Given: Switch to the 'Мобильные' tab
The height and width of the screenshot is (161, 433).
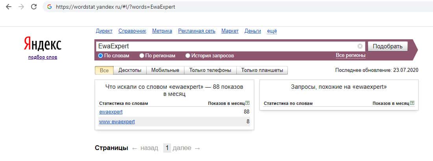Looking at the screenshot, I should click(x=165, y=70).
